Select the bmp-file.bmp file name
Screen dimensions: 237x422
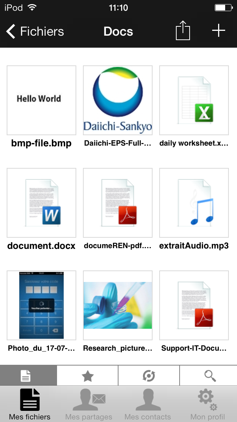(x=41, y=143)
